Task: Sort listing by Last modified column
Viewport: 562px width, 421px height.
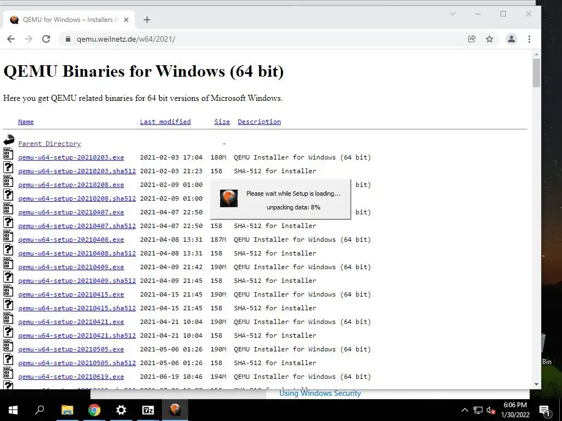Action: click(x=165, y=122)
